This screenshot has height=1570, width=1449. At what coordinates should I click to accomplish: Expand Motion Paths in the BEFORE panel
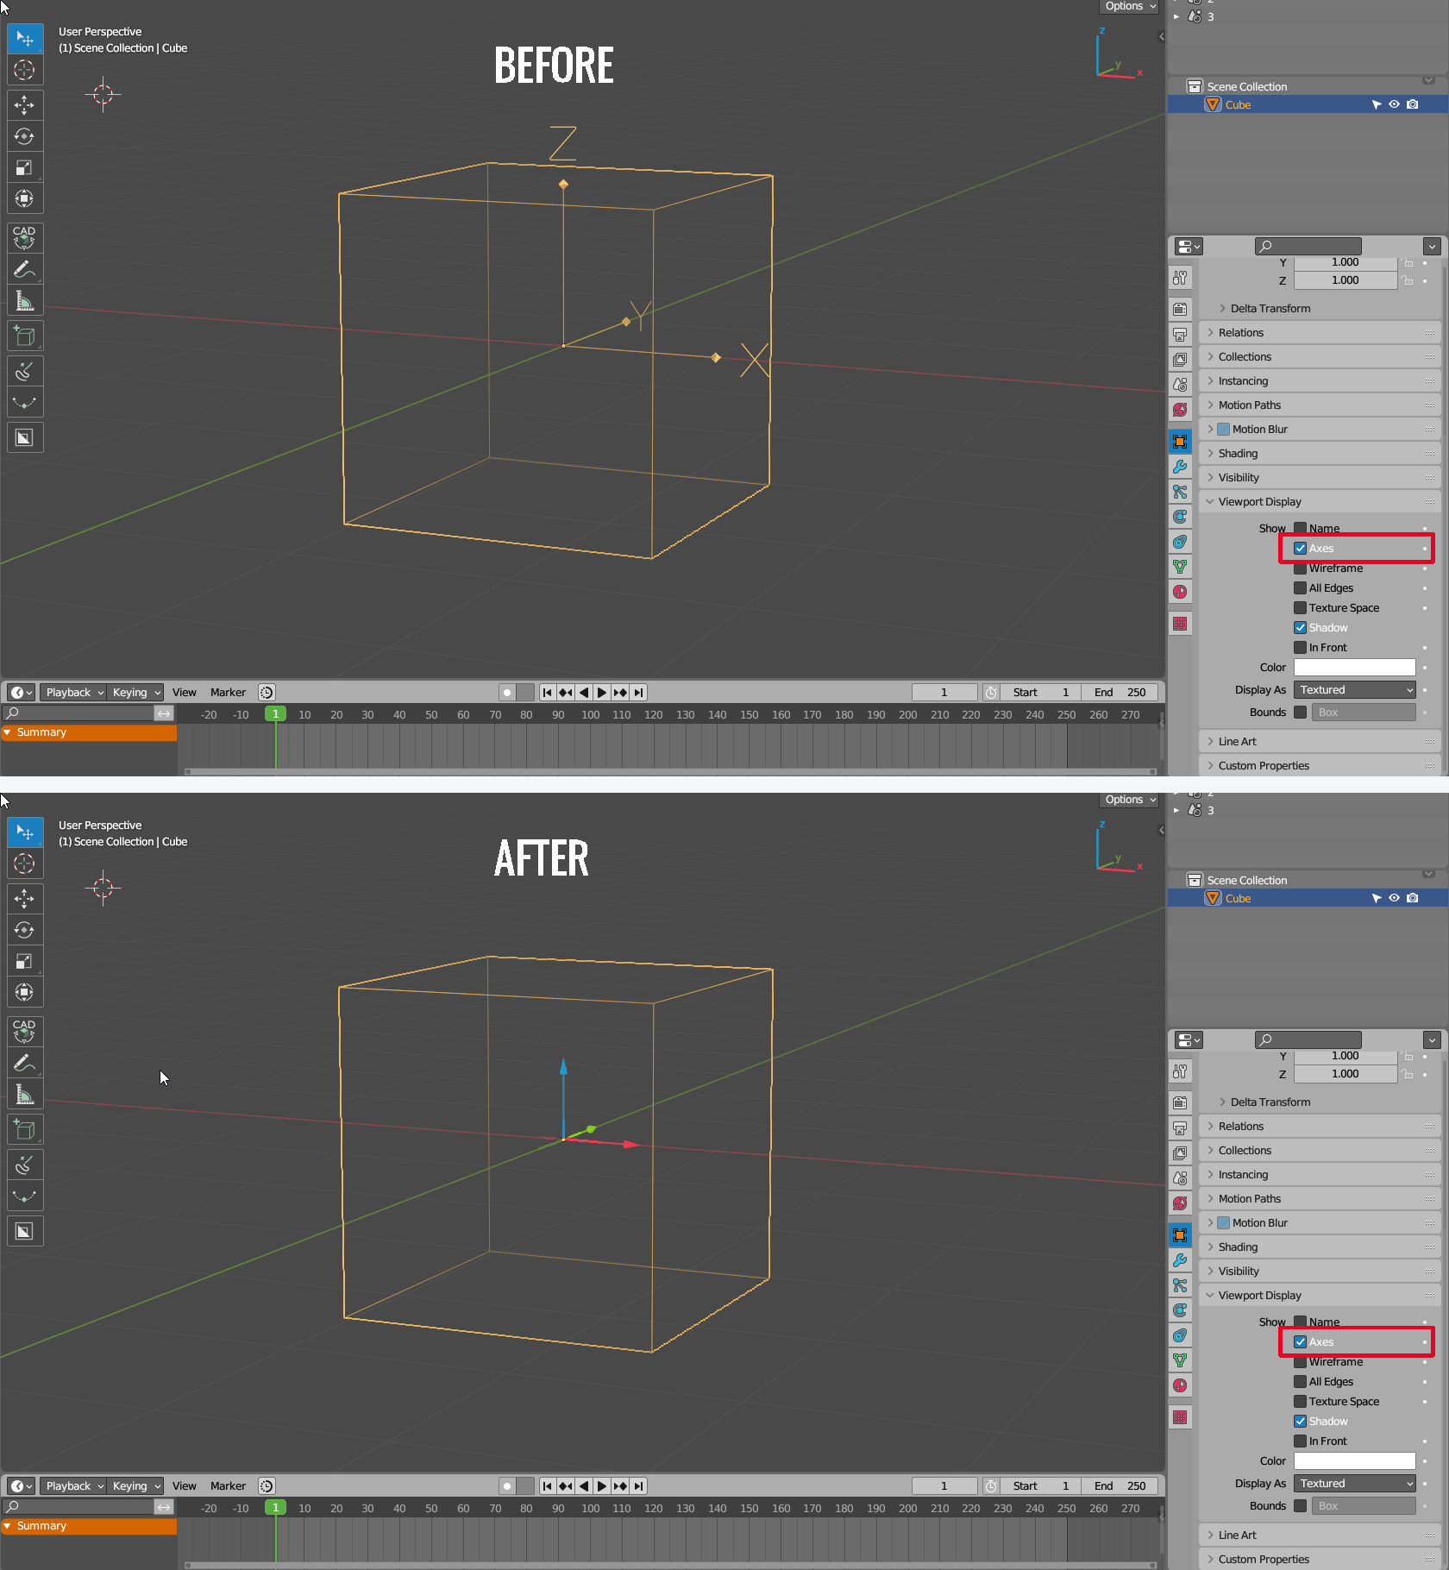(1320, 405)
